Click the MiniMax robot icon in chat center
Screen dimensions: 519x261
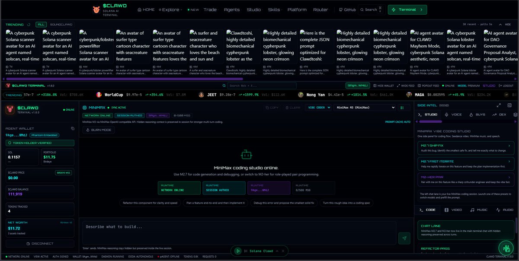tap(246, 154)
